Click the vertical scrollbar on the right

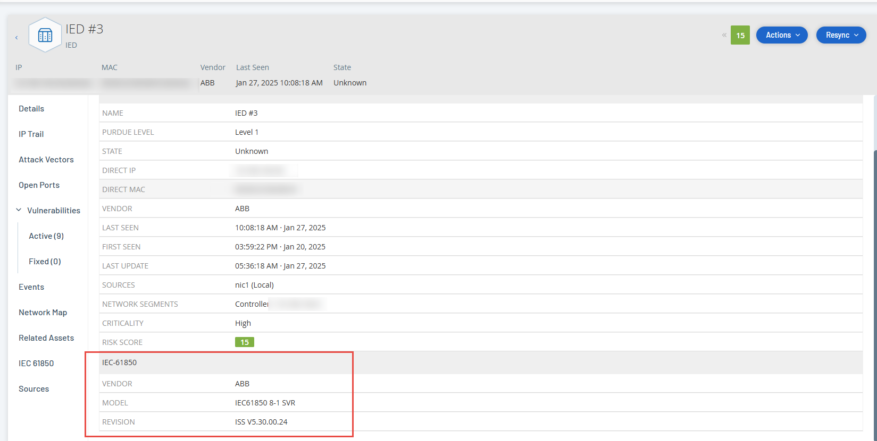click(874, 265)
